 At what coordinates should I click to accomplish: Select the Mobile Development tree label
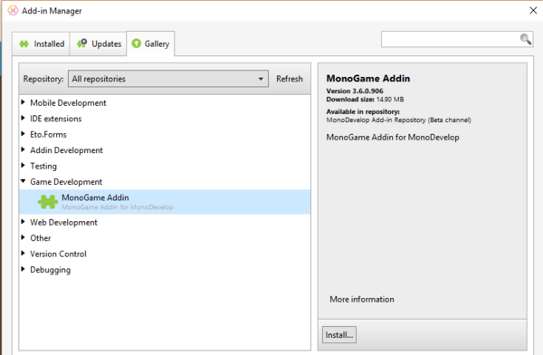tap(68, 103)
